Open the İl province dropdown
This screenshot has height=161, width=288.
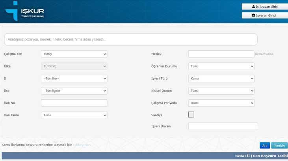(x=74, y=79)
